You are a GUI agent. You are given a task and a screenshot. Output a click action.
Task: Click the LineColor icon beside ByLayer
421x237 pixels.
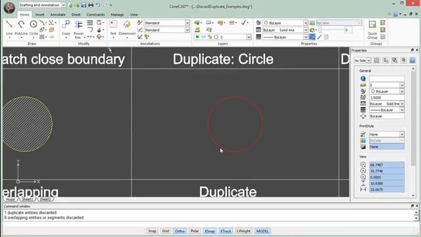pyautogui.click(x=259, y=23)
